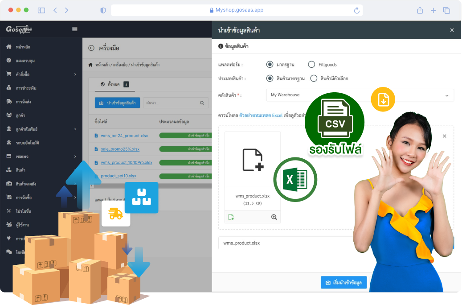Click the เริ่มนำเข้าข้อมูล start import button
The image size is (462, 305).
[343, 283]
